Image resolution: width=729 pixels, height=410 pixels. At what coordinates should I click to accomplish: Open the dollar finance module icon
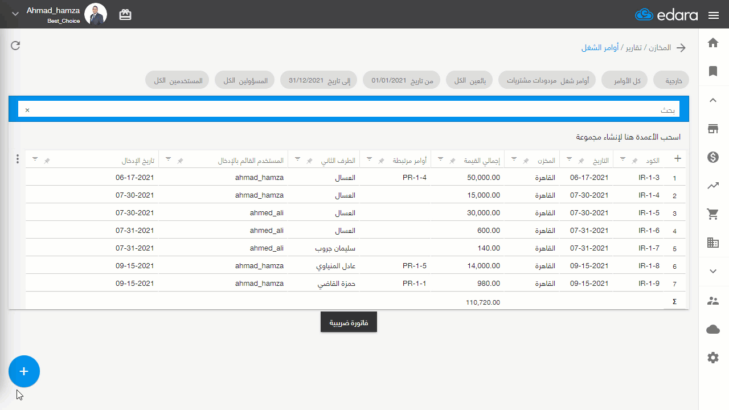[x=713, y=157]
